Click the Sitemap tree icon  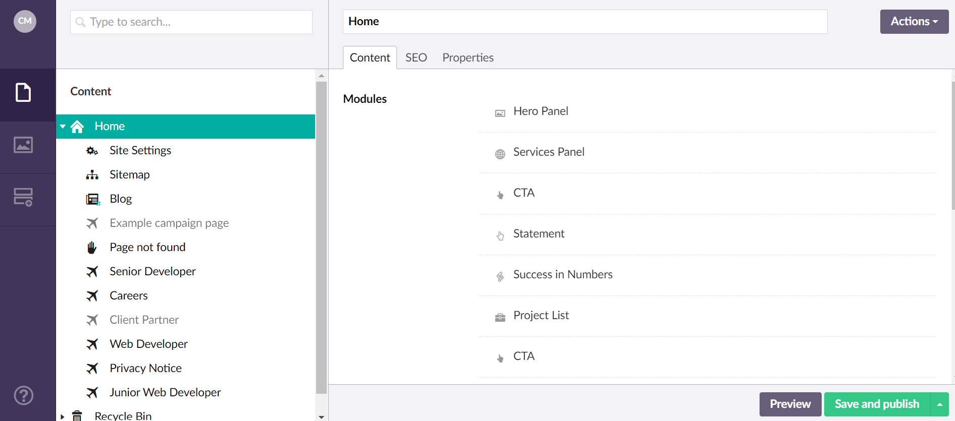pos(92,175)
